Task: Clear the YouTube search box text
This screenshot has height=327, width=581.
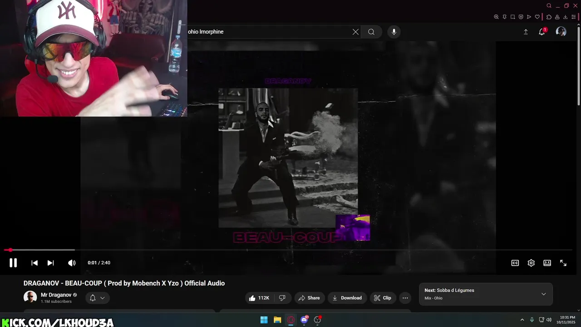Action: click(355, 32)
